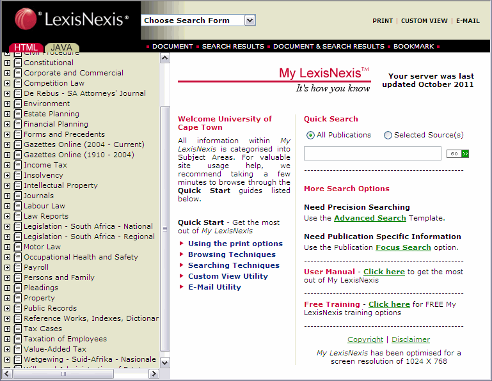Viewport: 492px width, 381px height.
Task: Select the Selected Source(s) radio button
Action: coord(388,135)
